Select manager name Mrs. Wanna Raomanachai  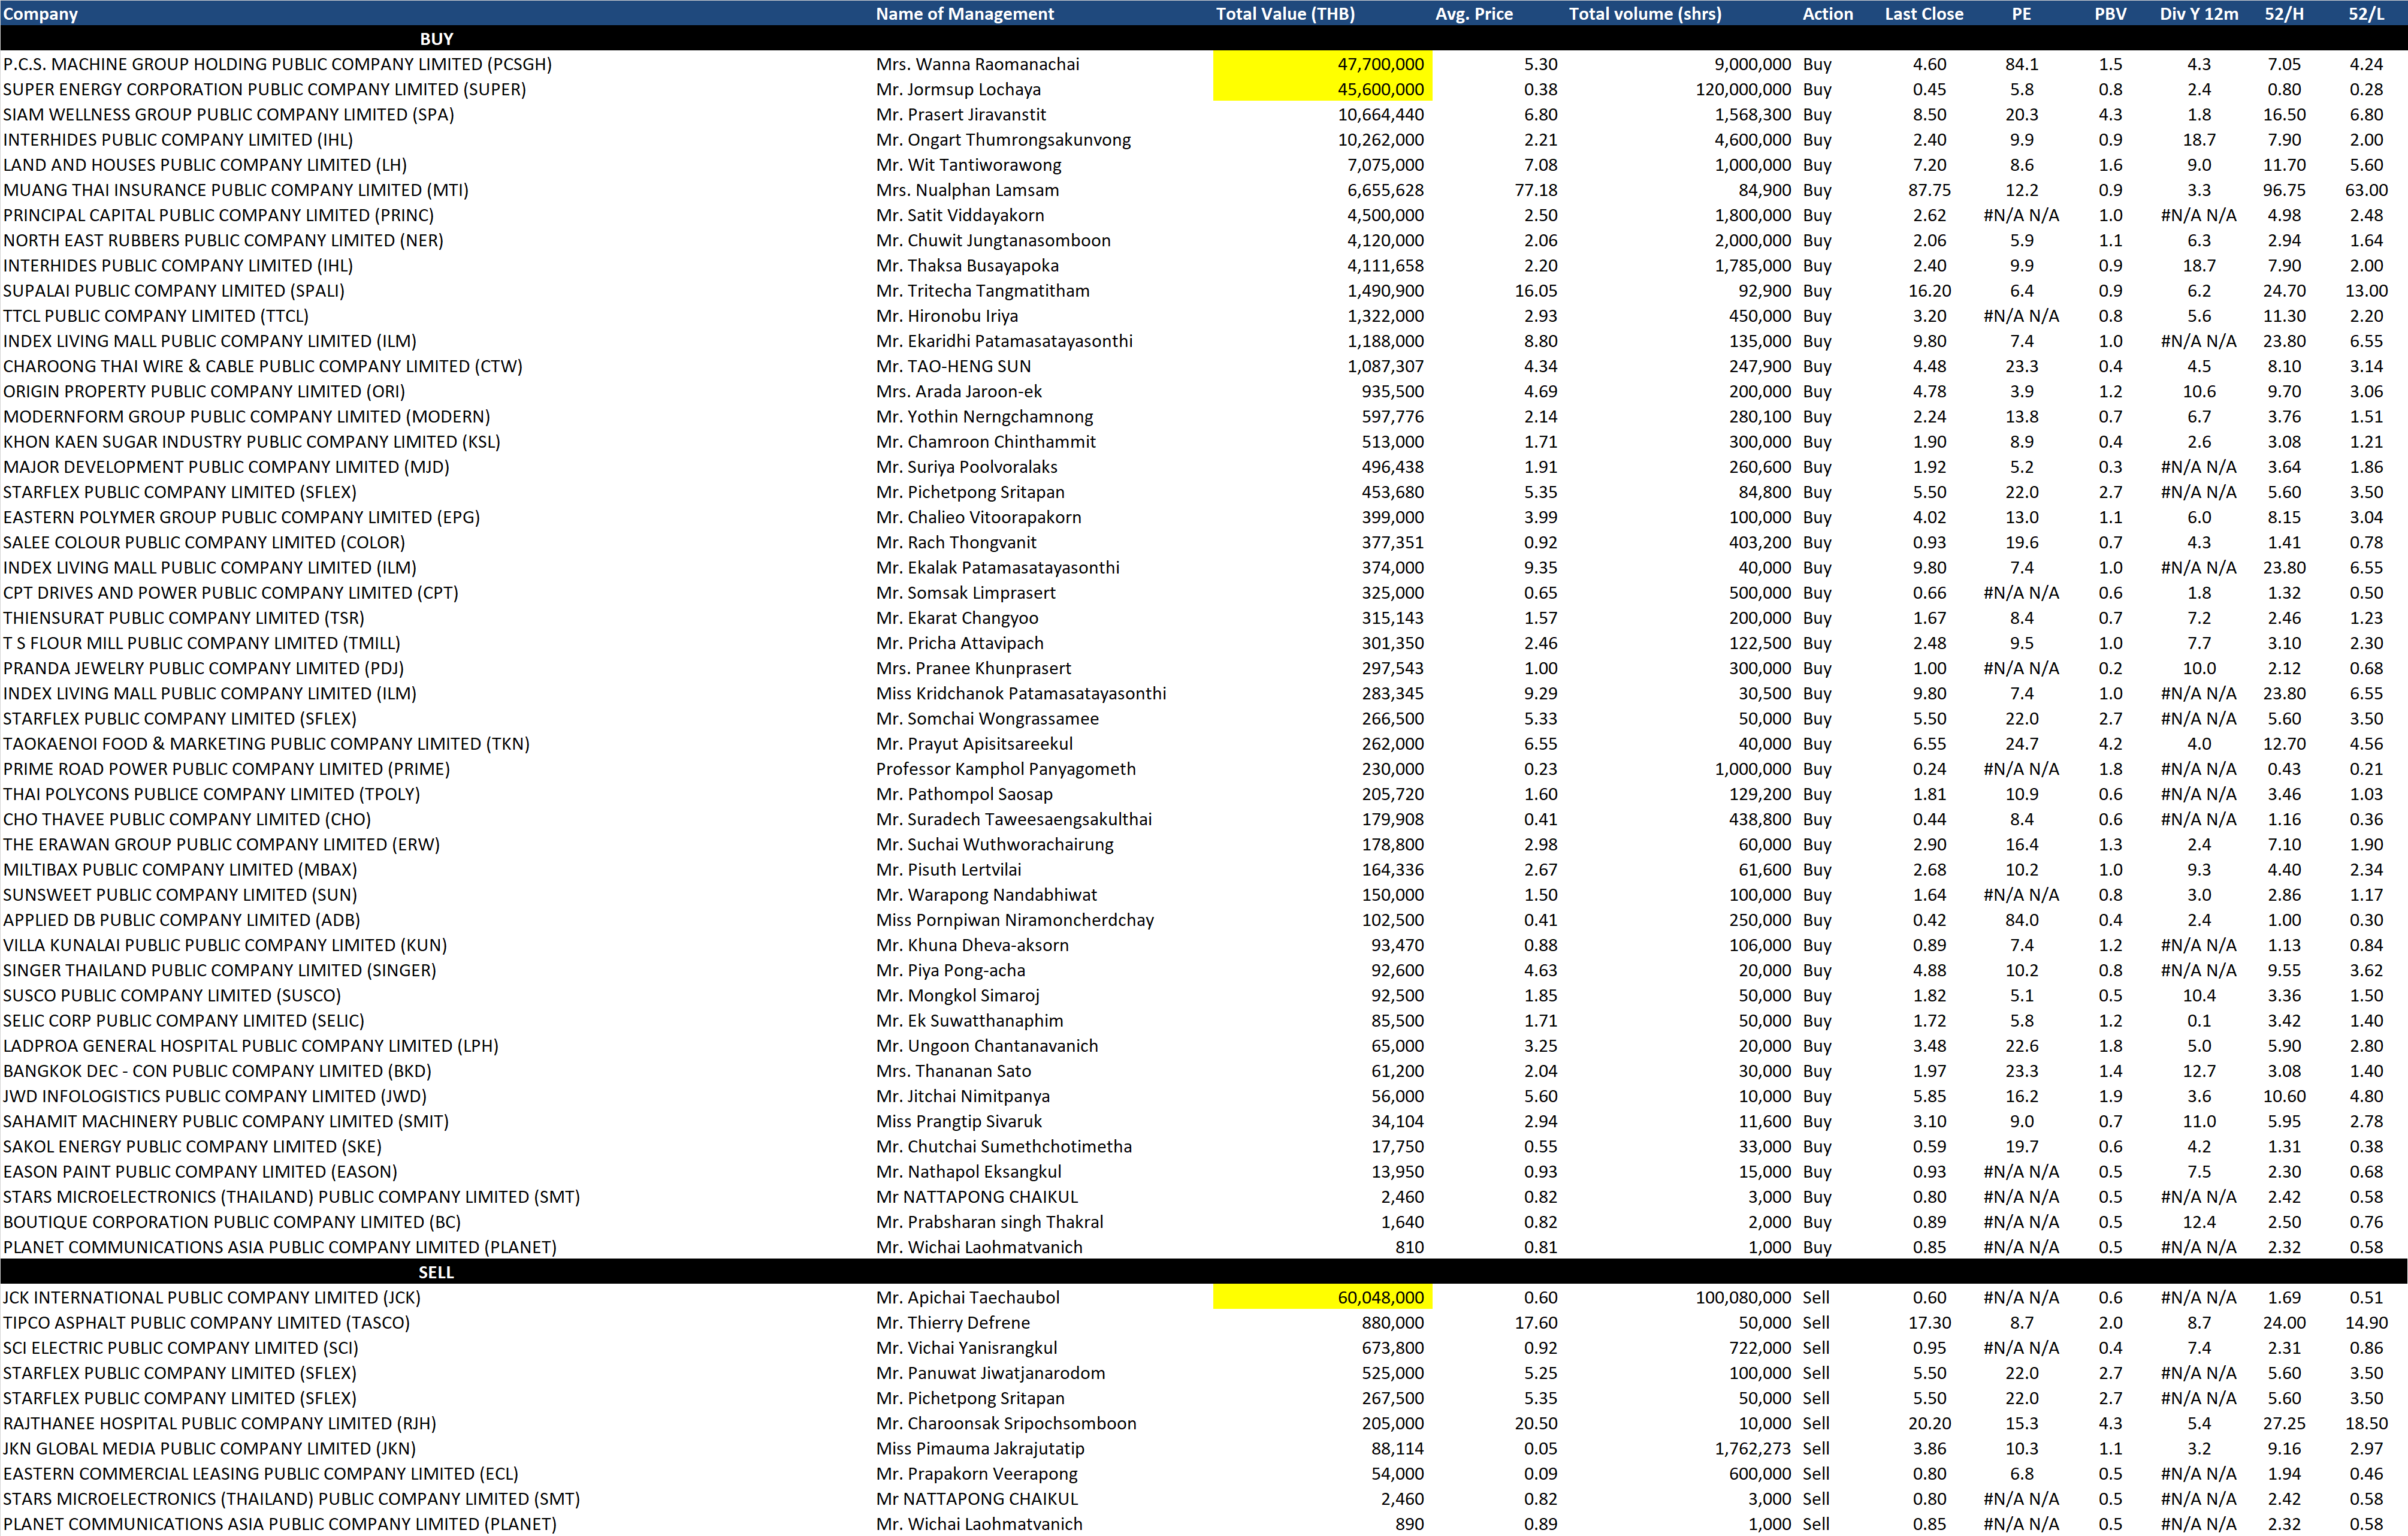point(977,64)
